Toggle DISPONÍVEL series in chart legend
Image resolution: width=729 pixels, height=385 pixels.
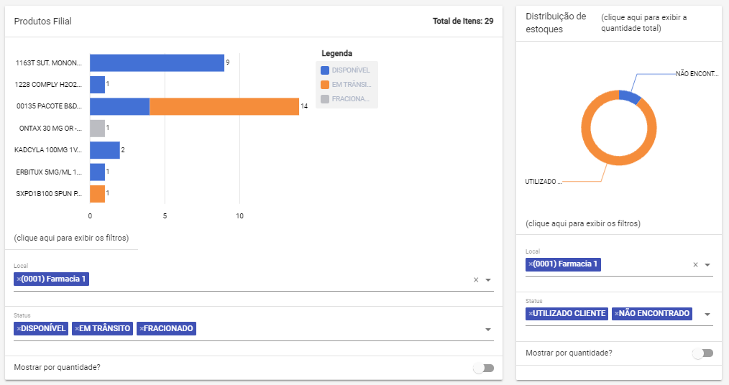pos(346,70)
